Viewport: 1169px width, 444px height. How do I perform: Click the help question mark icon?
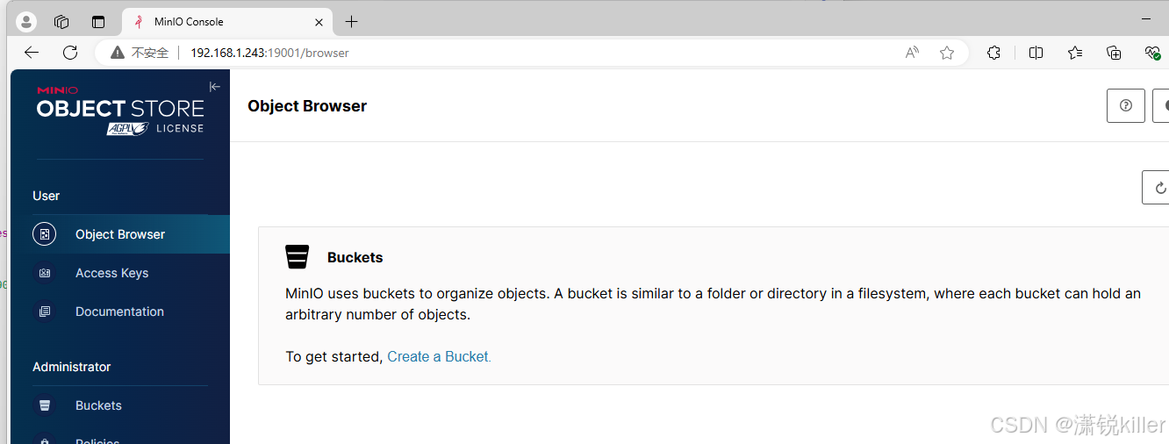1125,106
